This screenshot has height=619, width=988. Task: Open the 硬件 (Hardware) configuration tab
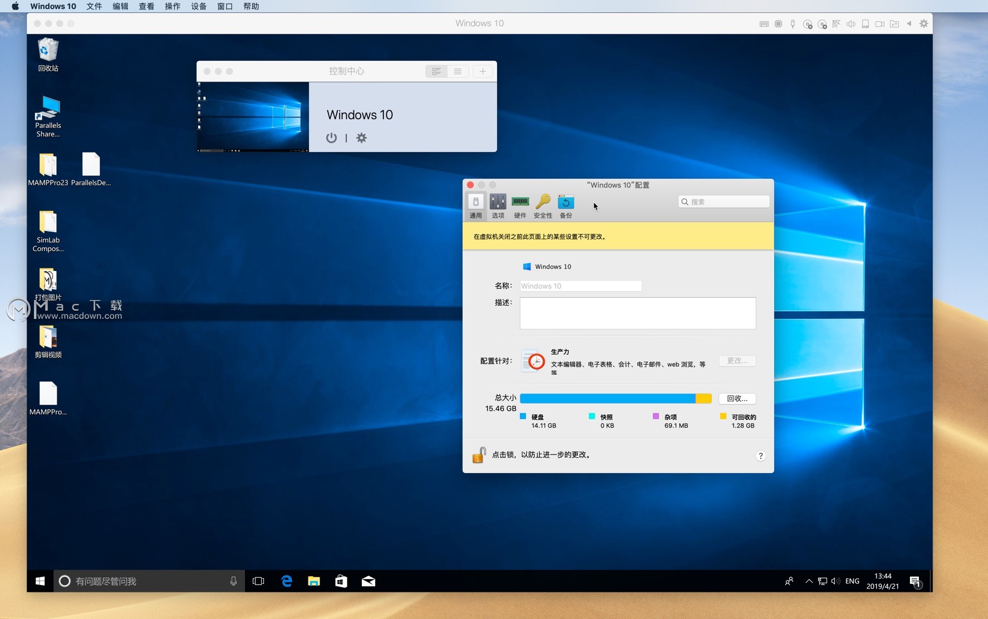point(520,206)
